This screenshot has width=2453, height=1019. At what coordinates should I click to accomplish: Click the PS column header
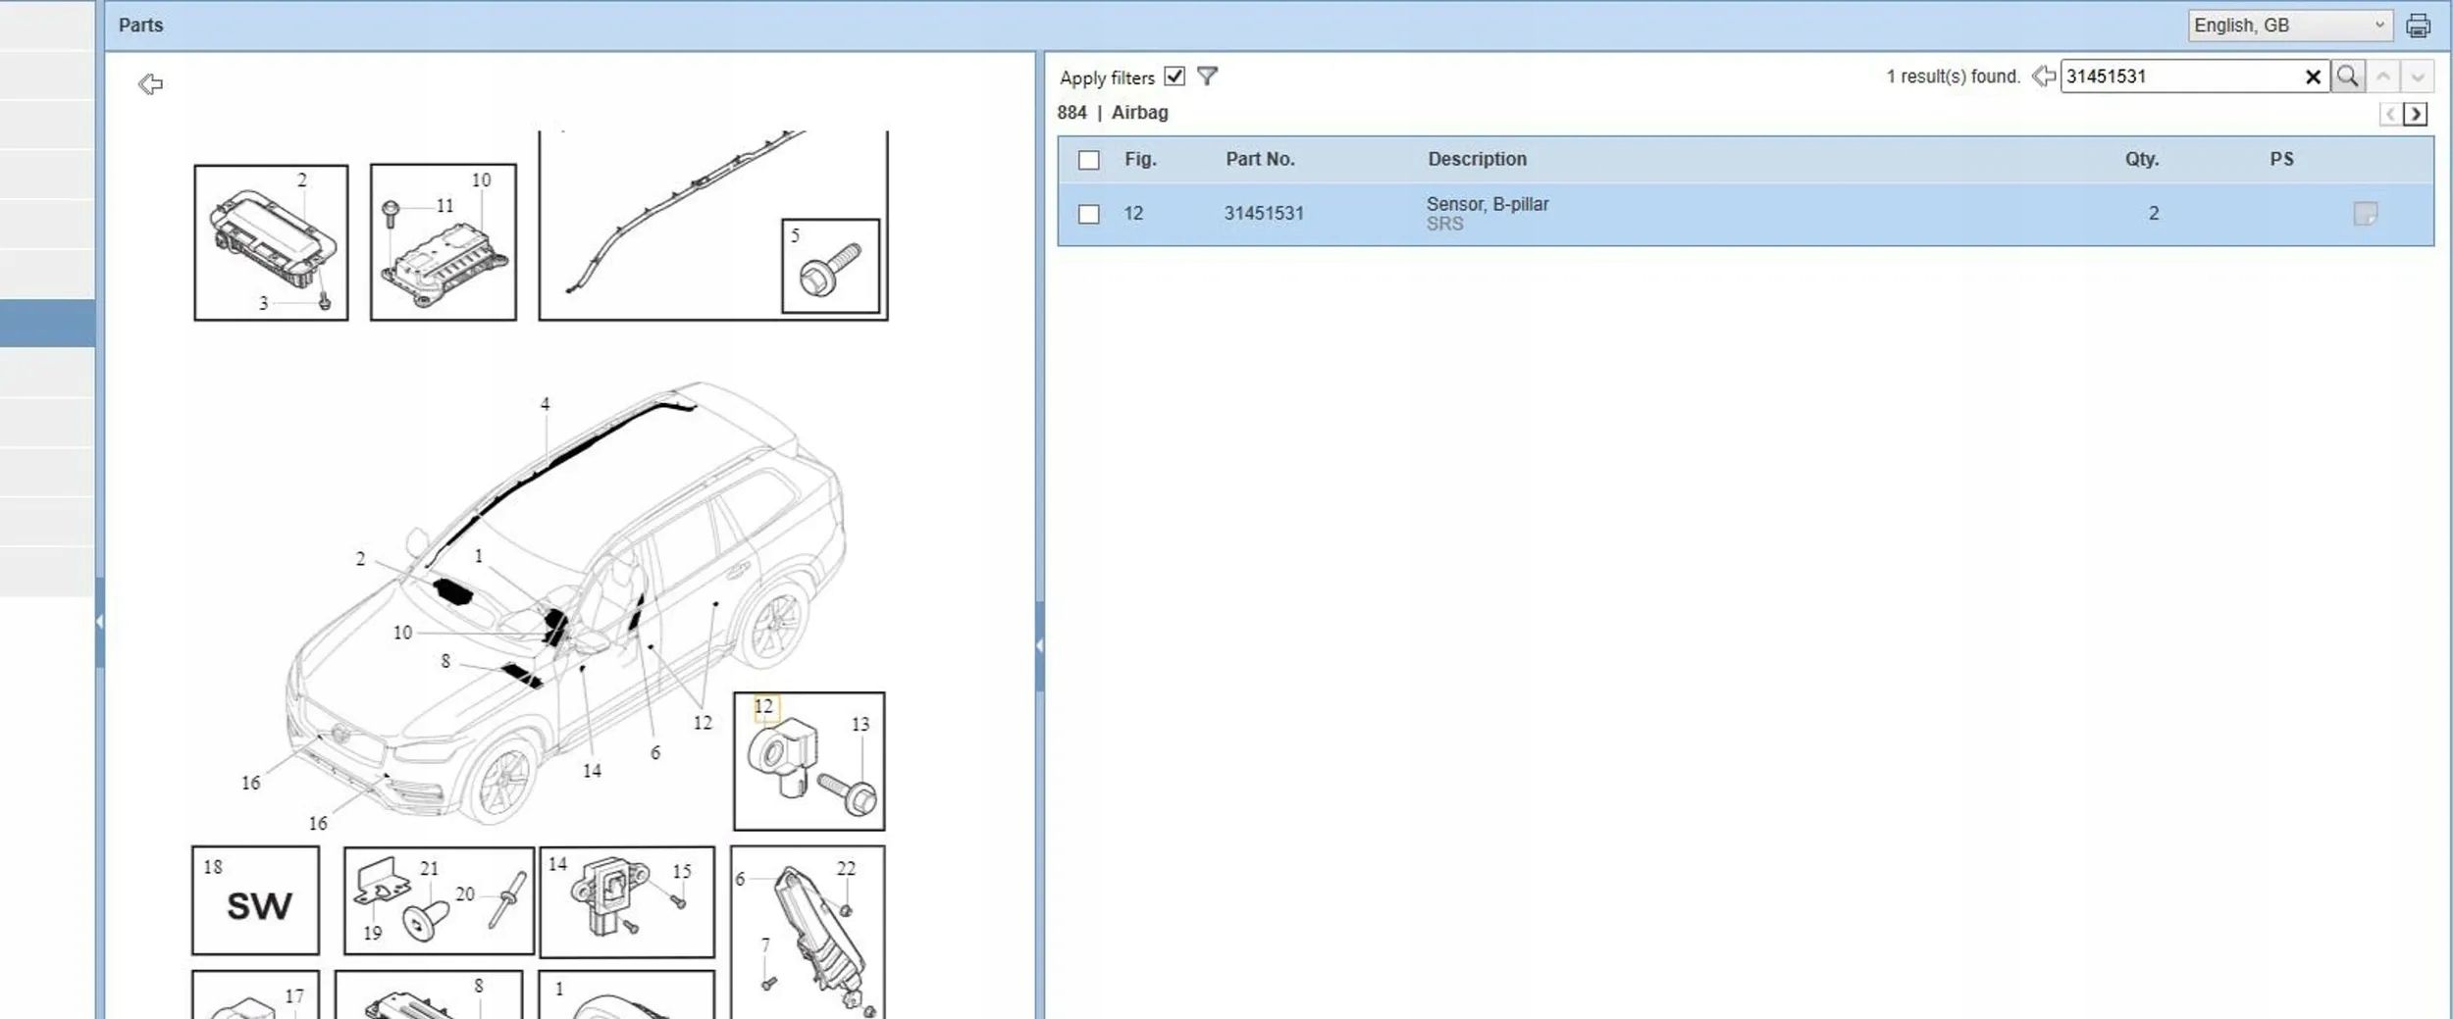point(2281,159)
